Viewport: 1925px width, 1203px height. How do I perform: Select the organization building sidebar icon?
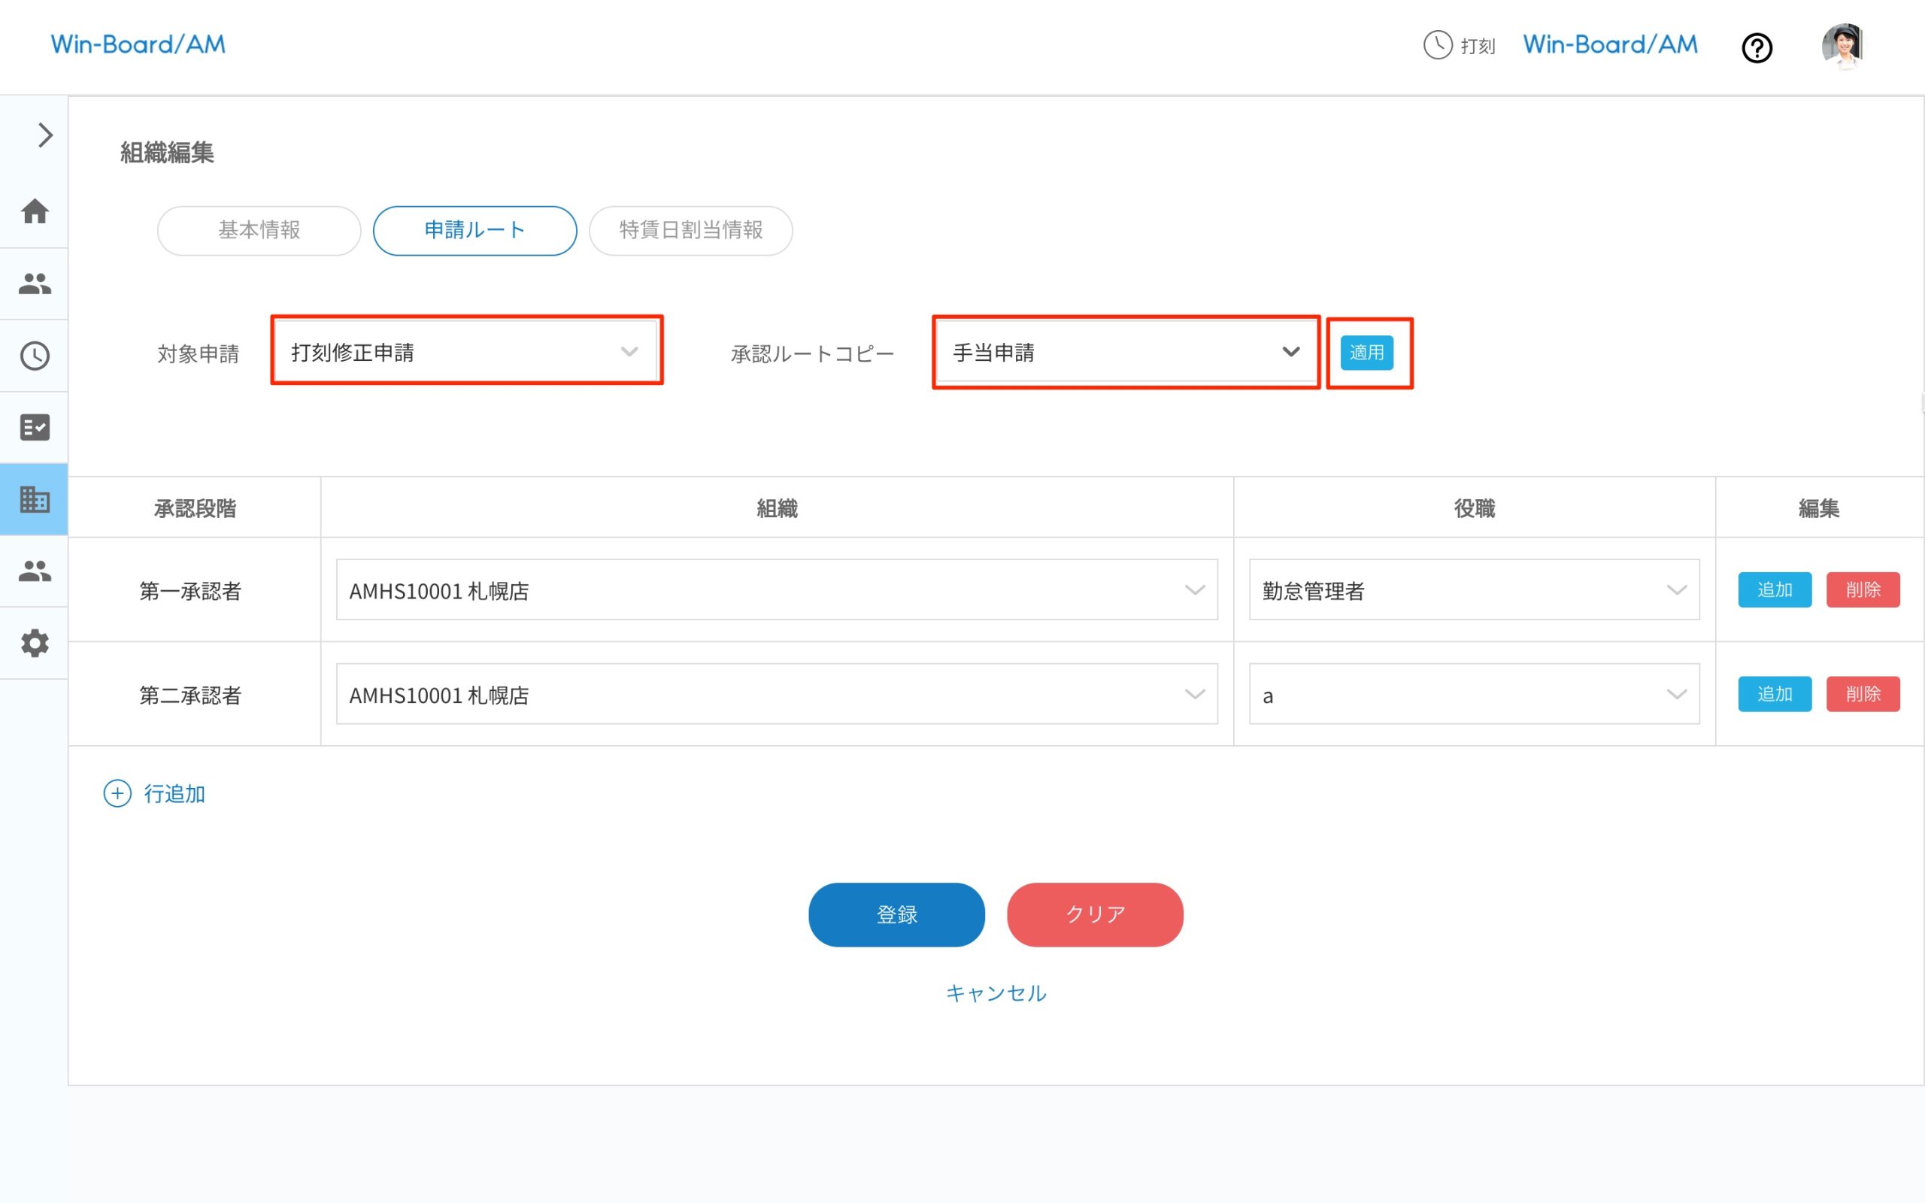click(35, 500)
